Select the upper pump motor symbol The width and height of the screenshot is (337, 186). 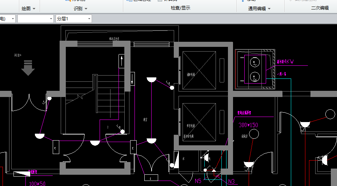click(255, 62)
